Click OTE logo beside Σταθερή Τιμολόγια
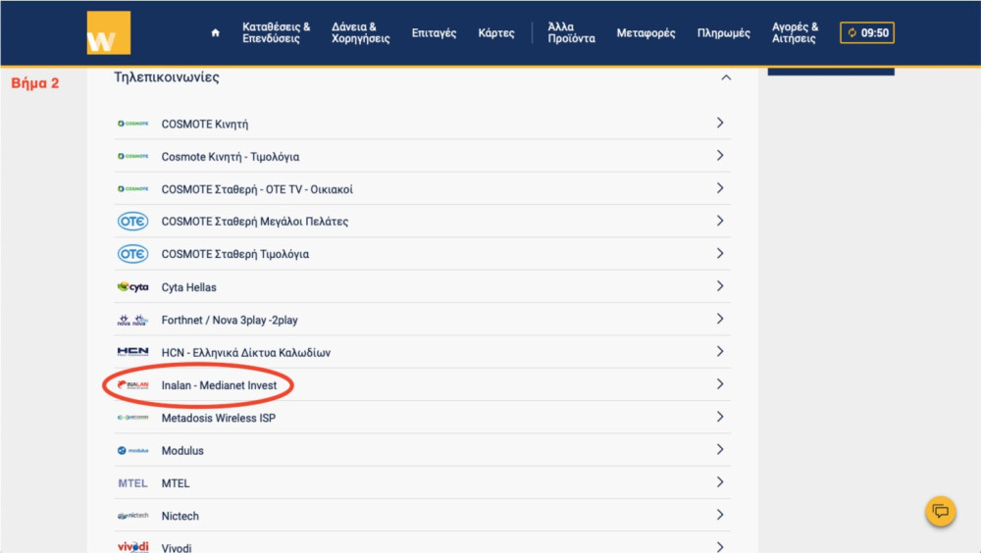Image resolution: width=981 pixels, height=553 pixels. click(132, 253)
